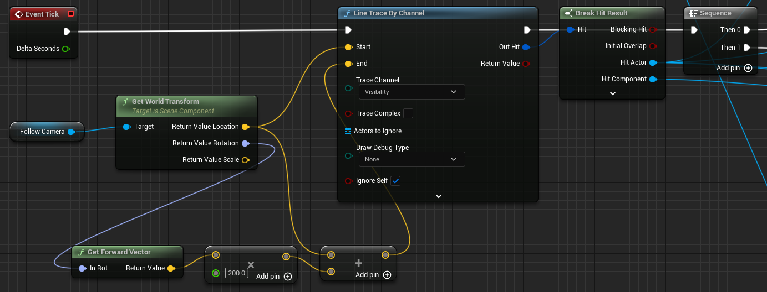
Task: Add pin on the Sequence node
Action: coord(748,68)
